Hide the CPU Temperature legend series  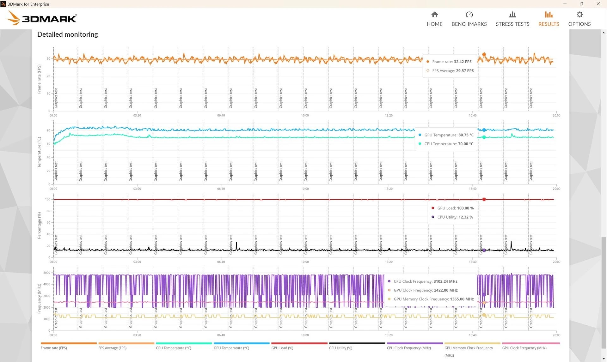tap(173, 348)
